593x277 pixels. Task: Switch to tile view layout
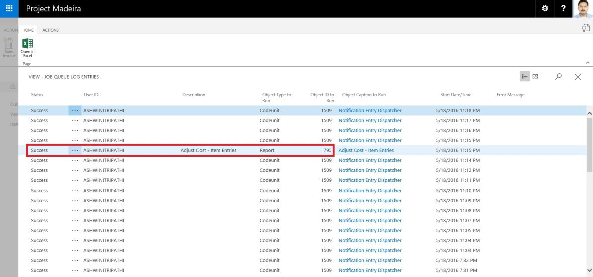[535, 76]
